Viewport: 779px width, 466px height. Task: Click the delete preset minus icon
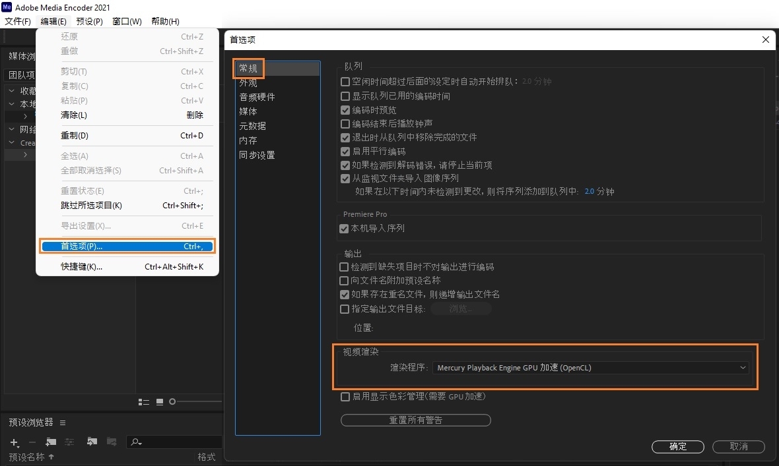click(32, 442)
